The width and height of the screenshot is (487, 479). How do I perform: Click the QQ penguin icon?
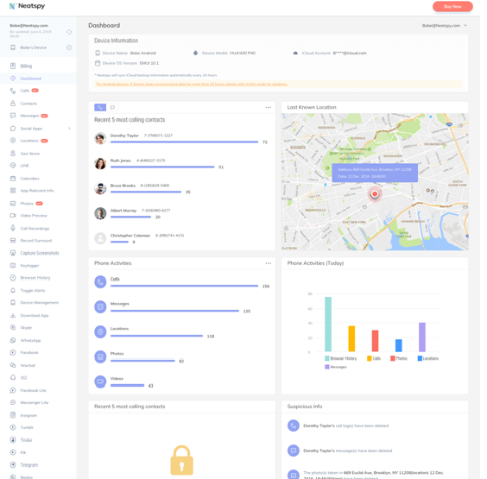pyautogui.click(x=13, y=377)
